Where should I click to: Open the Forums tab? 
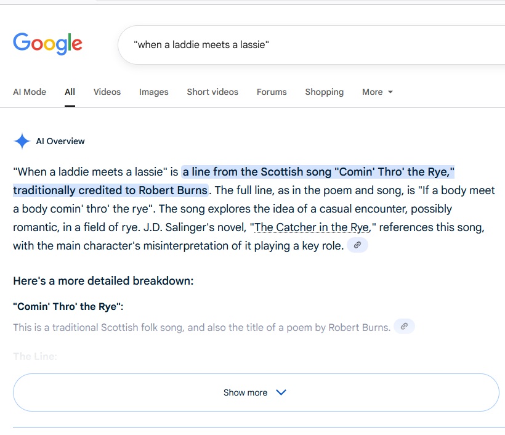[272, 92]
